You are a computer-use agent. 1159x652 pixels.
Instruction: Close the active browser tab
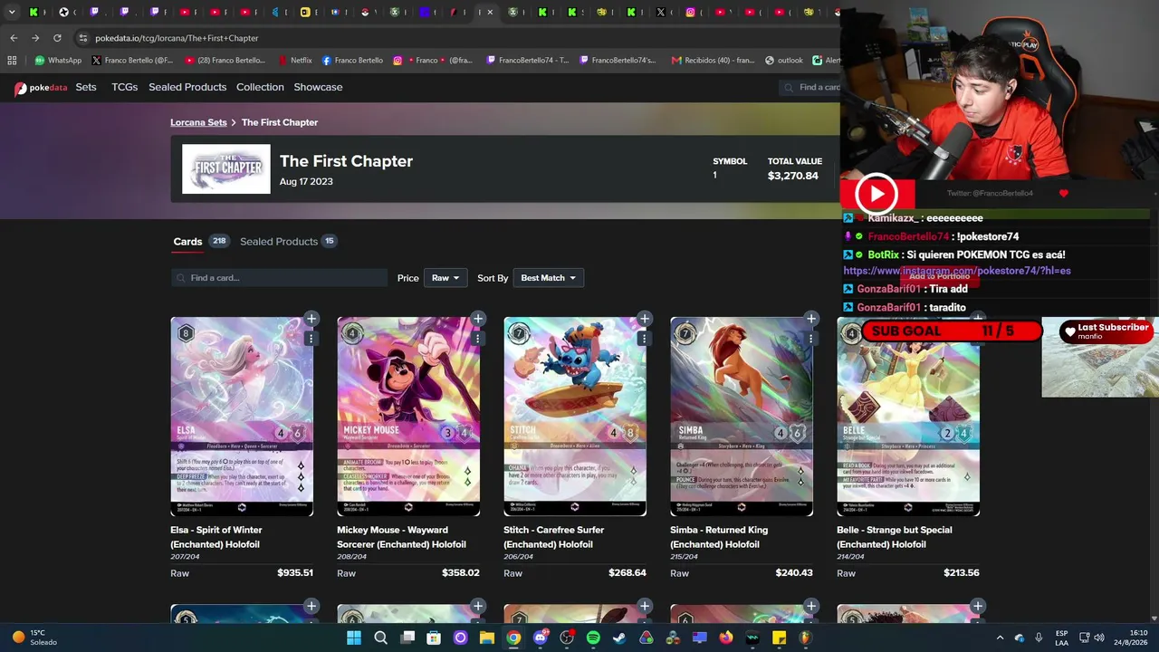click(x=490, y=12)
